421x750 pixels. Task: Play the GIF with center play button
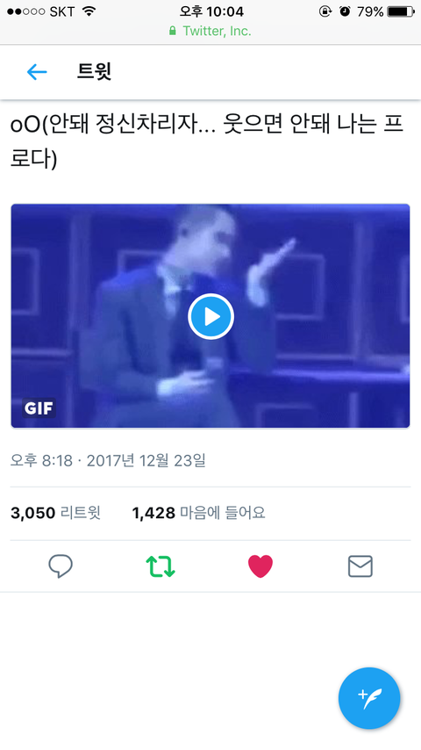pyautogui.click(x=210, y=317)
